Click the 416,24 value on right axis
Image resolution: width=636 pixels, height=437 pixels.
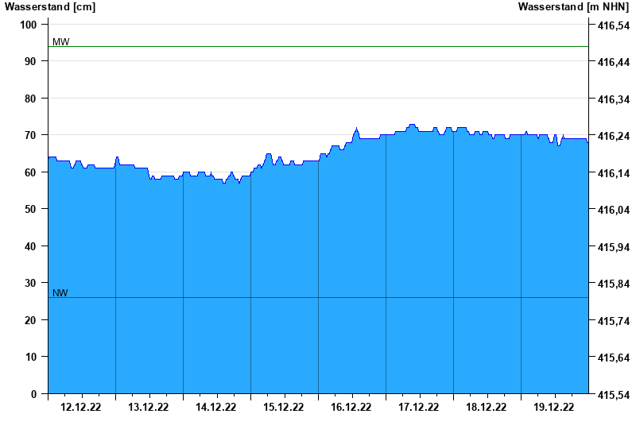click(614, 136)
